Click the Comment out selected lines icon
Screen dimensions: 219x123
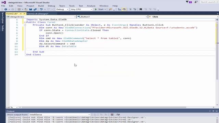coord(130,9)
